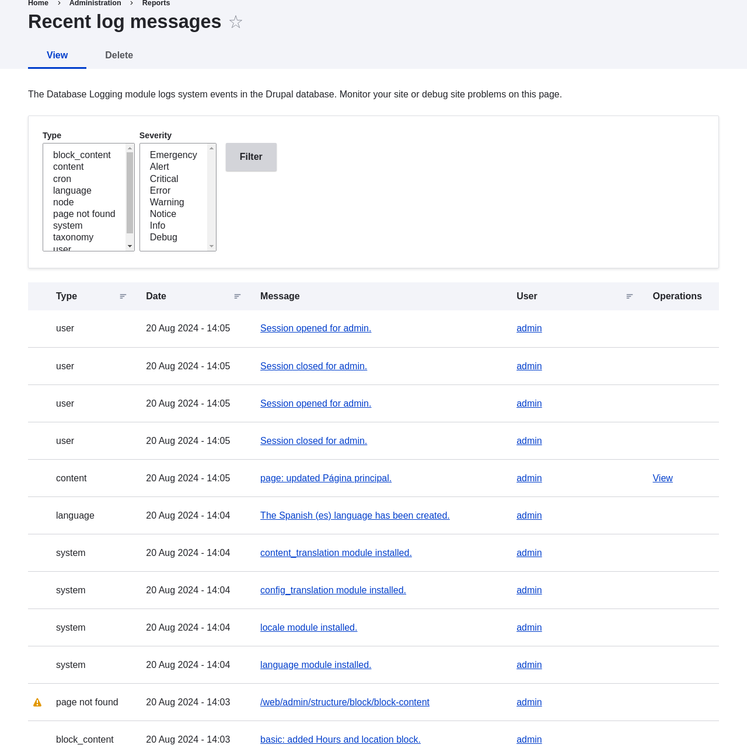The image size is (747, 745).
Task: Open /web/admin/structure/block/block-content log entry
Action: (345, 702)
